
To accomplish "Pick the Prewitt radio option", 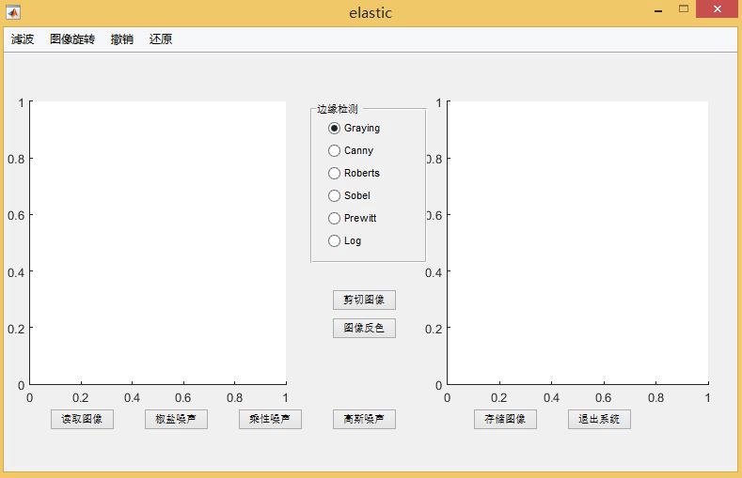I will tap(352, 218).
